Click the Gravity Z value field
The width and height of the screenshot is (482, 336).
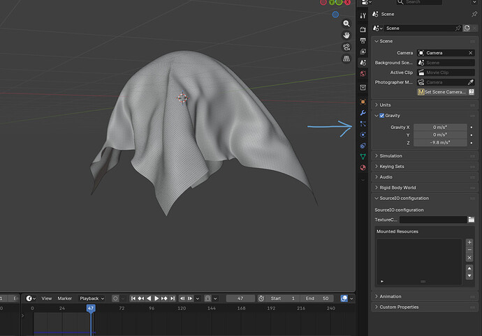(x=440, y=143)
